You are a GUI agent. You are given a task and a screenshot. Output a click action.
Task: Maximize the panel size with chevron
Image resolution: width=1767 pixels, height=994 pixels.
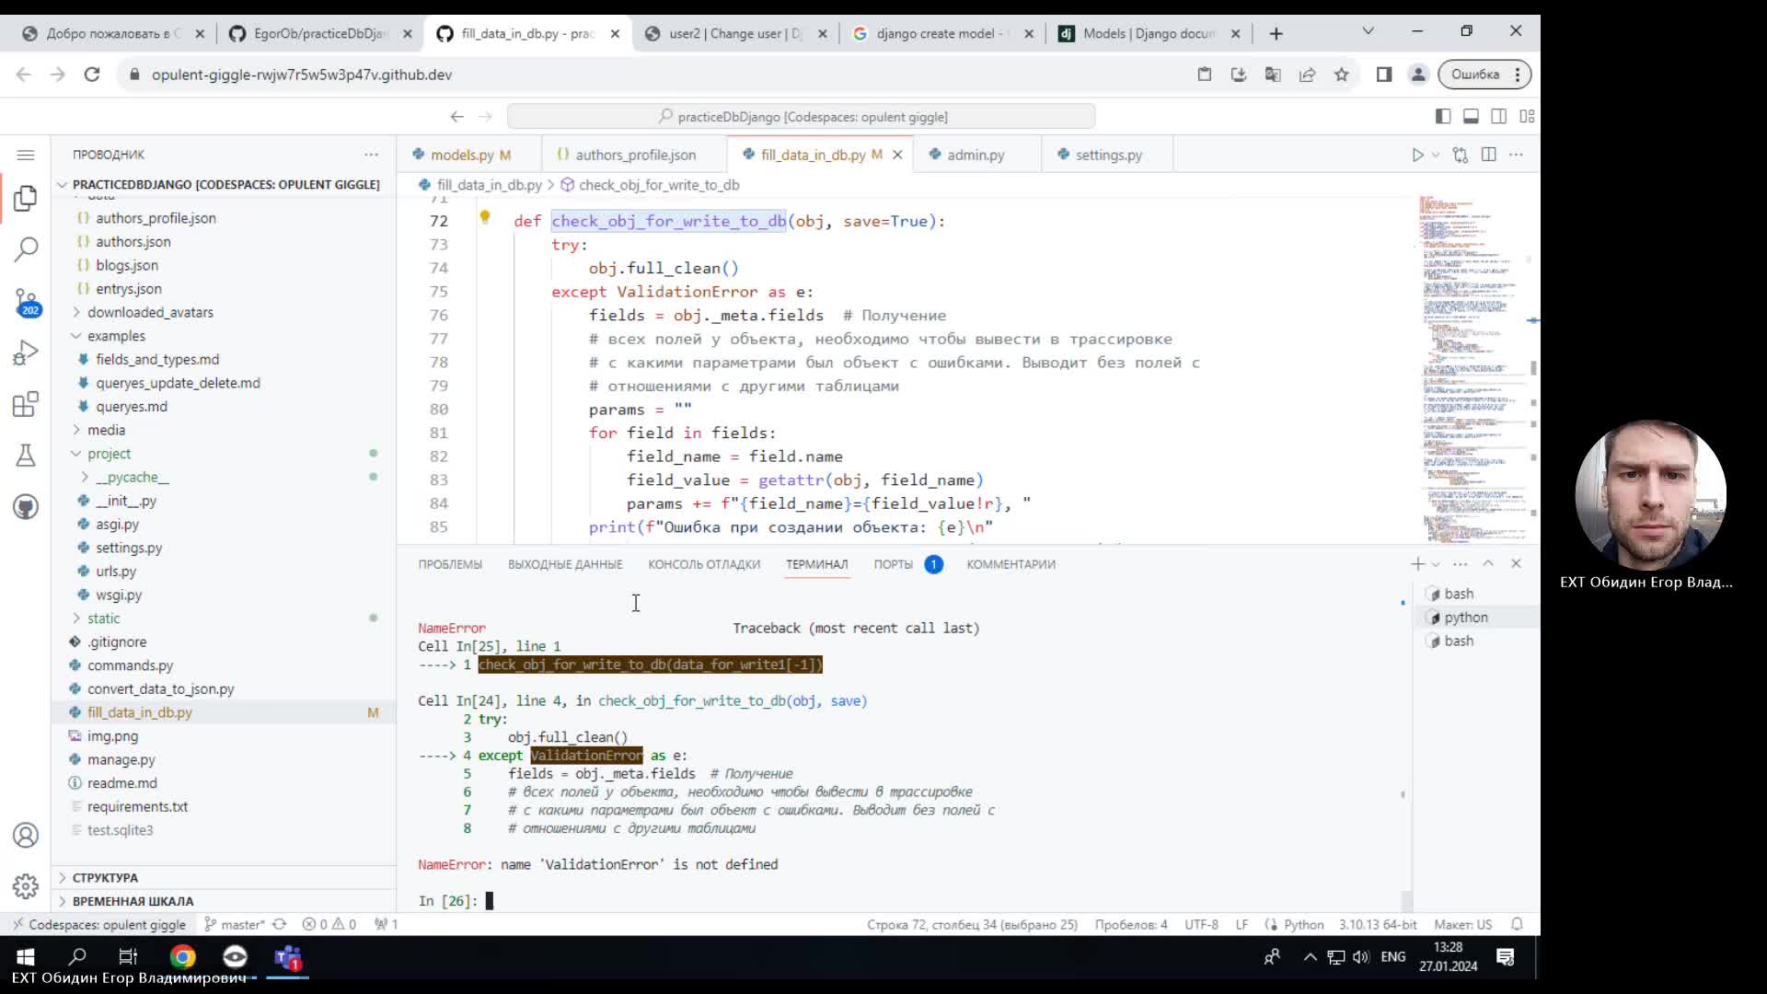pos(1488,563)
